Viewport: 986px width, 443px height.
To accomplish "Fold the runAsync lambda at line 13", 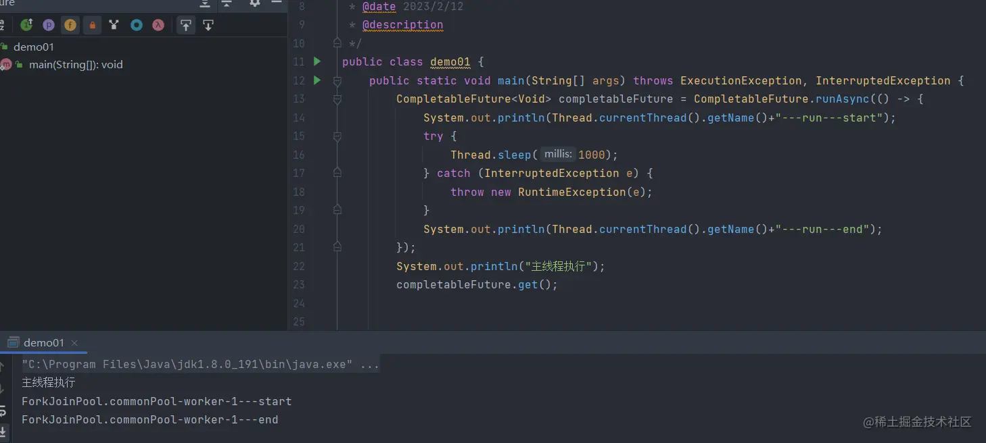I will tap(337, 99).
